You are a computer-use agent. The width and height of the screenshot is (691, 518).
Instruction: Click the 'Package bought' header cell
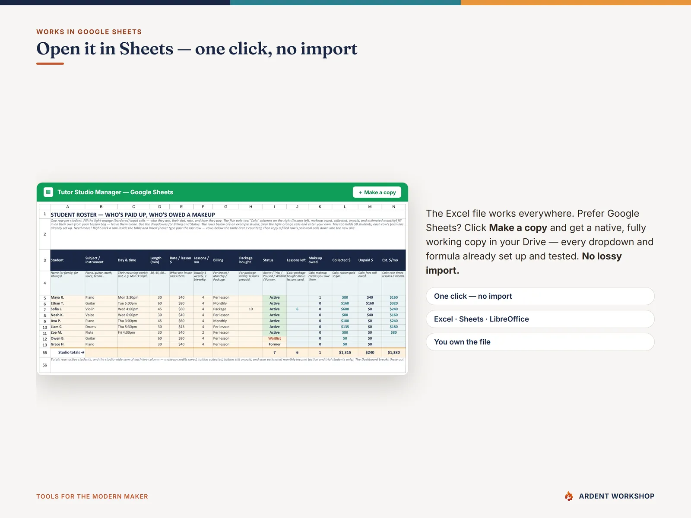(250, 260)
